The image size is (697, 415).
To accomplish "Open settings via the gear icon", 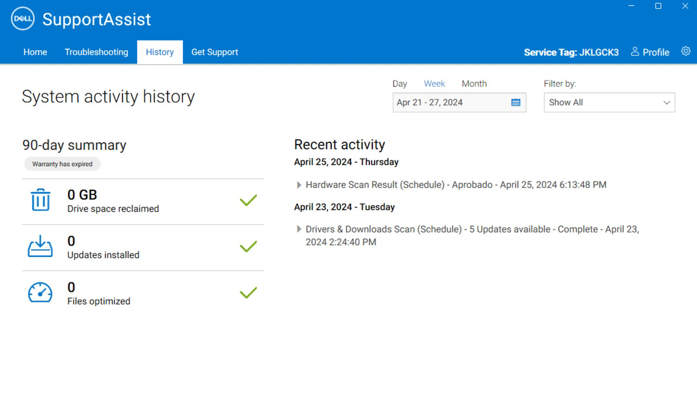I will pyautogui.click(x=686, y=51).
